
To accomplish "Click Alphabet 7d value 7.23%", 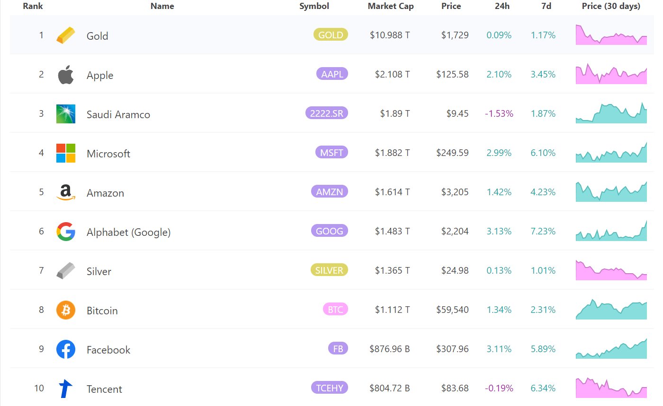I will (x=543, y=231).
